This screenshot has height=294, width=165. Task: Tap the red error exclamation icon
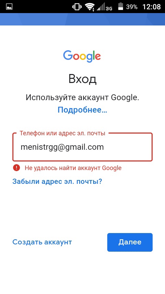(16, 168)
